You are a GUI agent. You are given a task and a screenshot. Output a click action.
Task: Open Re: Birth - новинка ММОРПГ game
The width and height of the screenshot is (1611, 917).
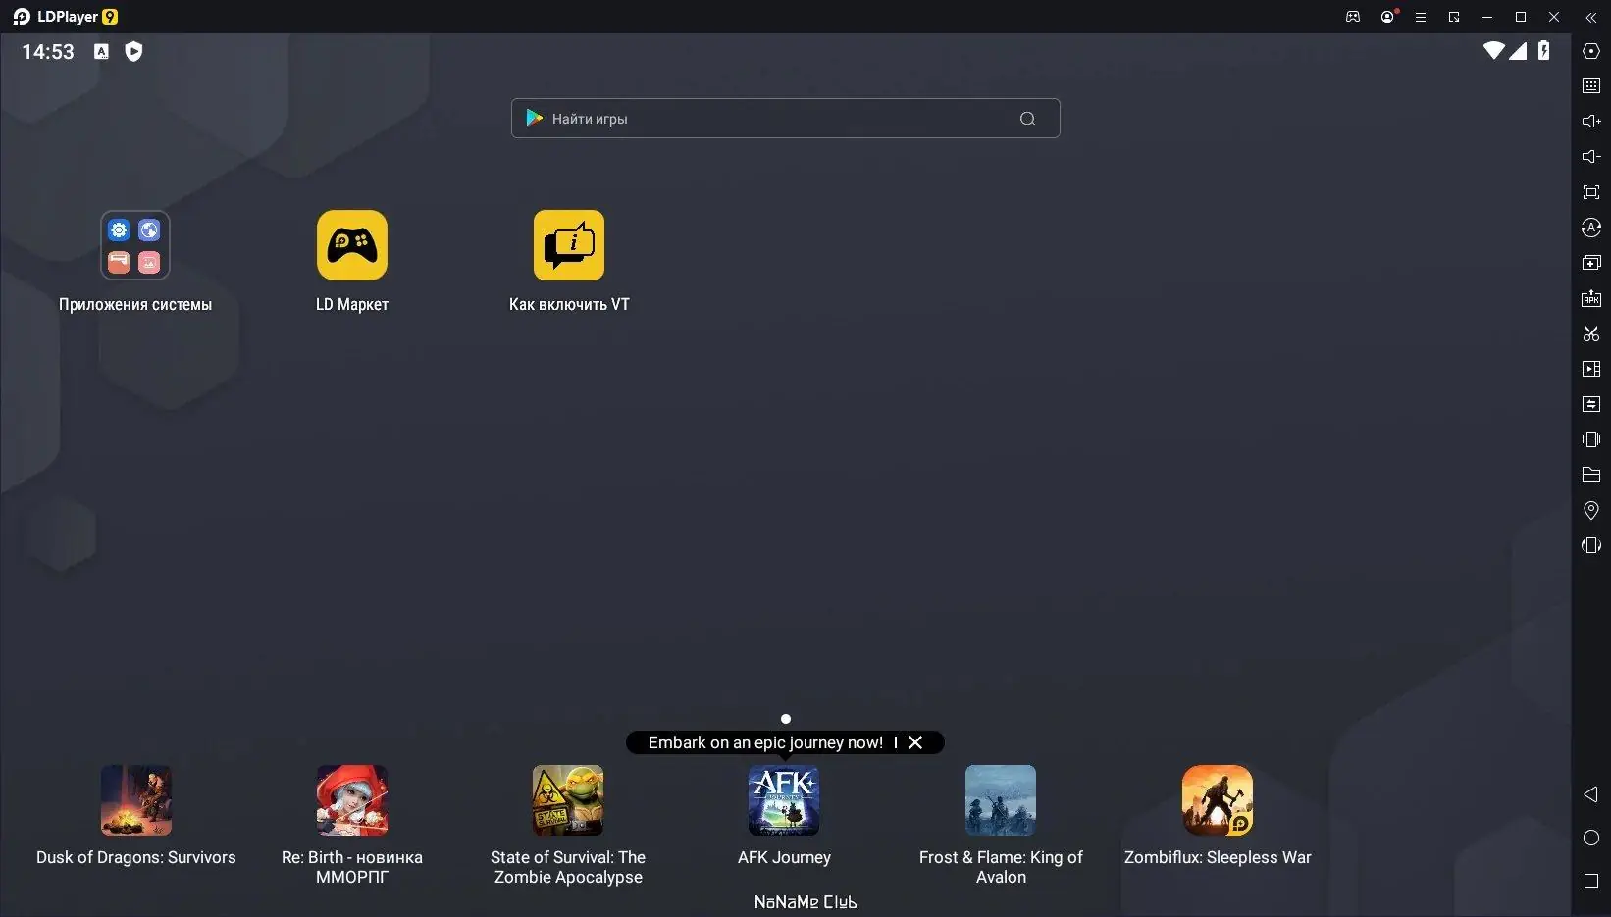click(x=352, y=800)
